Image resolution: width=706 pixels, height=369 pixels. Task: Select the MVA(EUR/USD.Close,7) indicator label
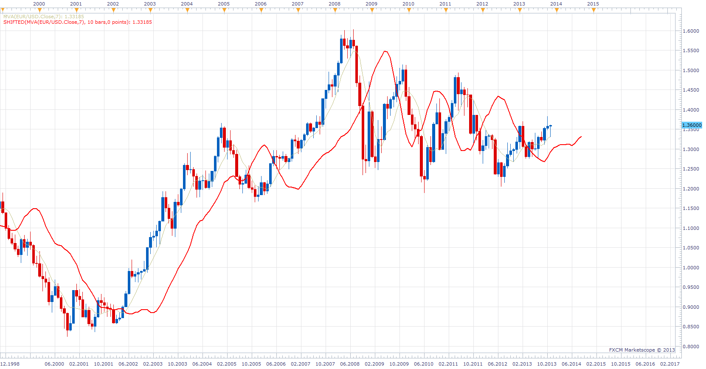[x=44, y=17]
